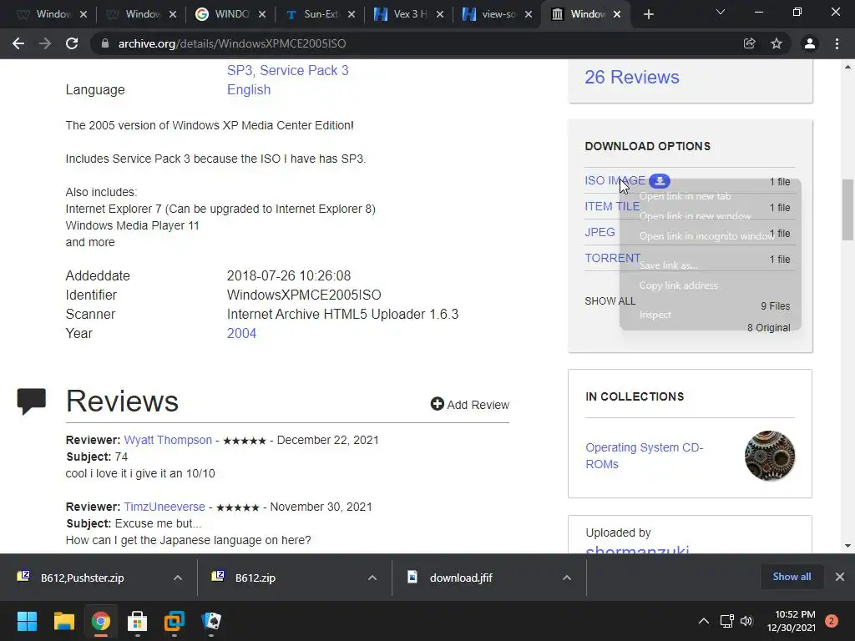The width and height of the screenshot is (855, 641).
Task: Open the Solitaire cards taskbar icon
Action: (211, 621)
